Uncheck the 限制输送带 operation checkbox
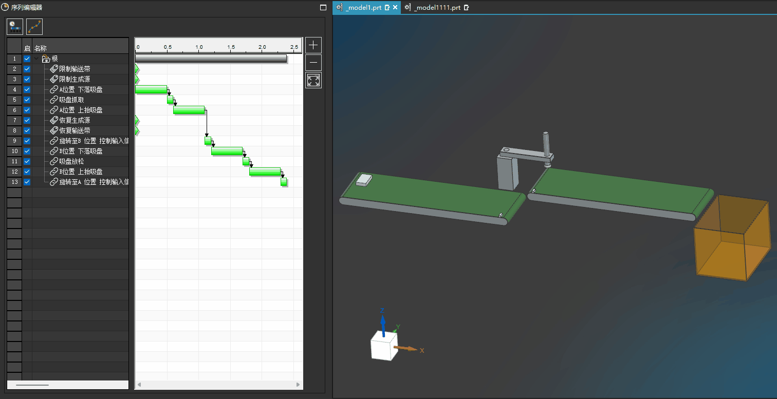This screenshot has height=399, width=777. pyautogui.click(x=27, y=69)
